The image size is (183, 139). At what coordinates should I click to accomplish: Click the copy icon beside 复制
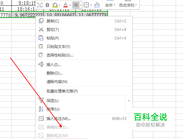[41, 21]
